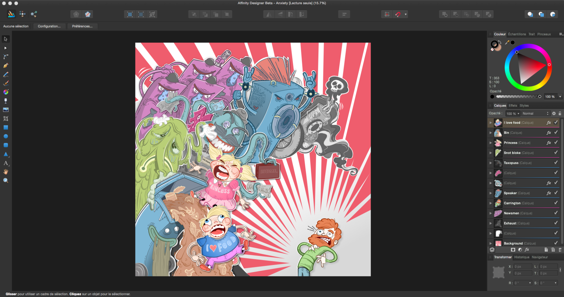Select the View hand tool
Viewport: 564px width, 297px height.
6,172
